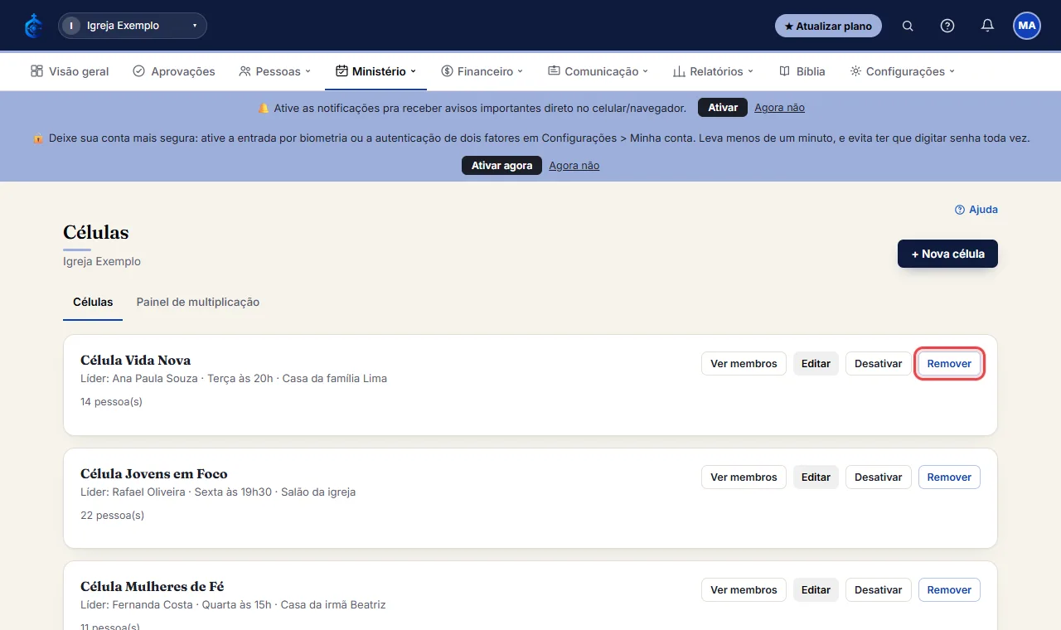Open the search magnifier icon
Screen dimensions: 1061x630
pos(908,26)
